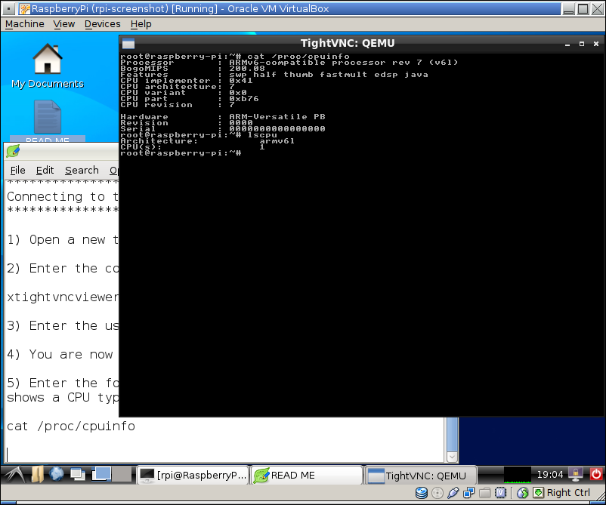Image resolution: width=606 pixels, height=505 pixels.
Task: Click the iconify all windows panel icon
Action: (78, 475)
